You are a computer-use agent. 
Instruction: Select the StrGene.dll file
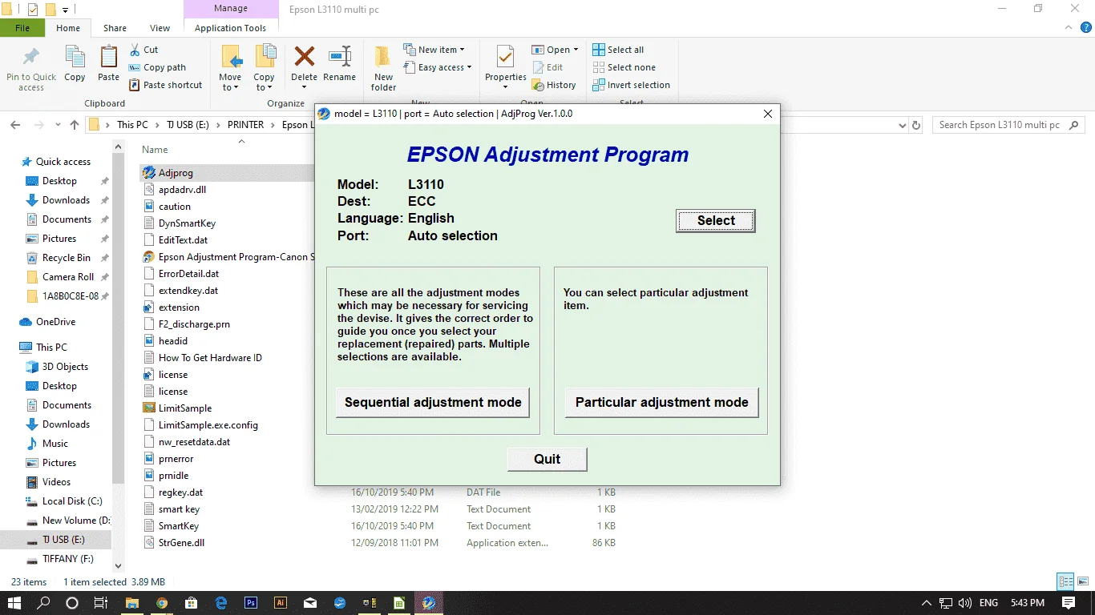tap(181, 543)
